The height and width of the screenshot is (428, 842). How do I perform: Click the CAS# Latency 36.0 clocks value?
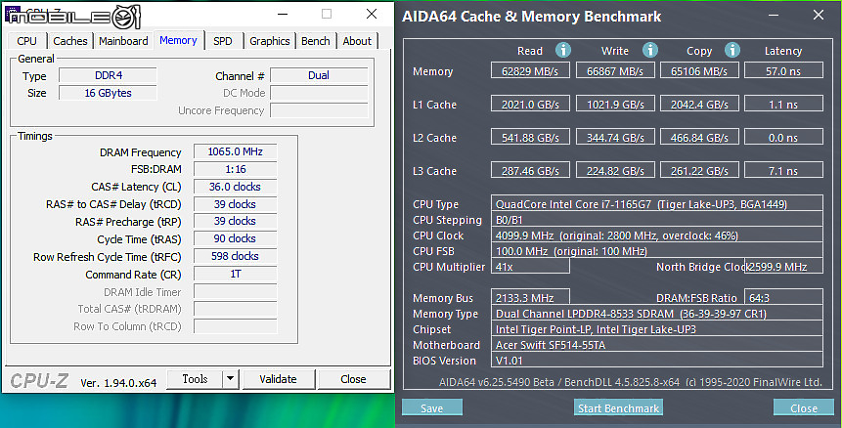point(236,187)
